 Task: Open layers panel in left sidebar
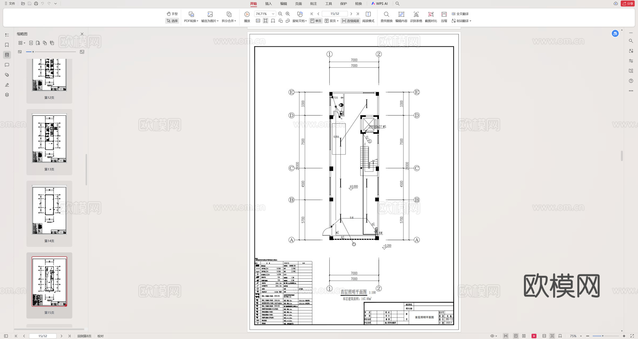[x=7, y=95]
